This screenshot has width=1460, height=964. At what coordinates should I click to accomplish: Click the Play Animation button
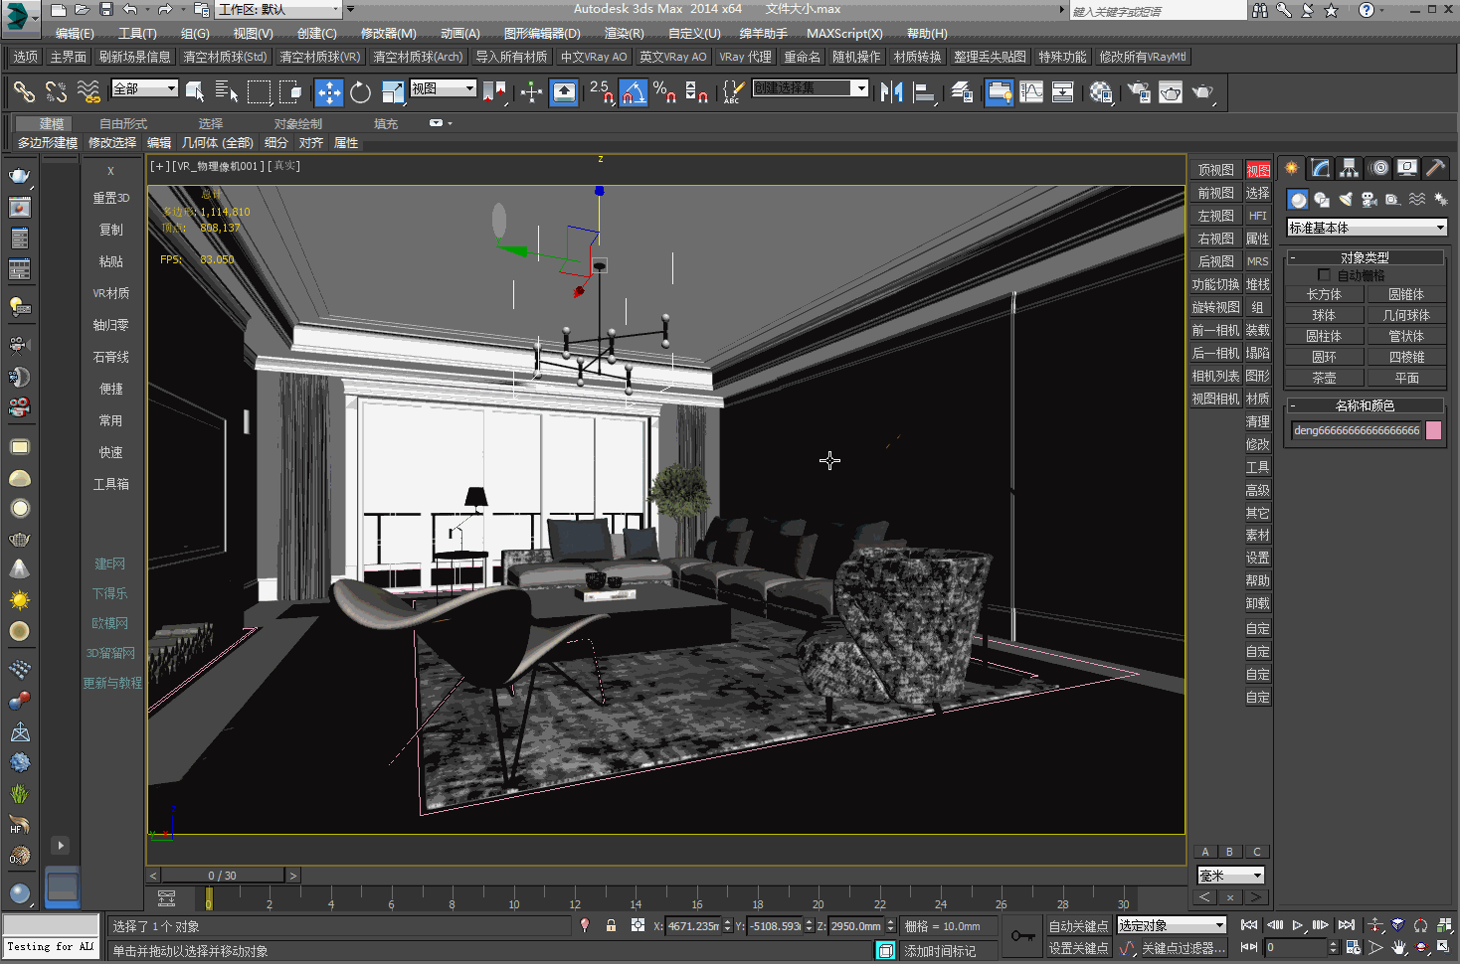pos(1297,925)
